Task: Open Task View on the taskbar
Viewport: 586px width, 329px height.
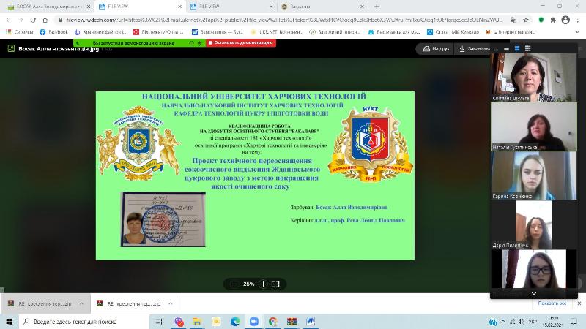Action: (x=159, y=322)
